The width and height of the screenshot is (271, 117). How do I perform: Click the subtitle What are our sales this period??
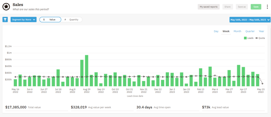[x=31, y=9]
